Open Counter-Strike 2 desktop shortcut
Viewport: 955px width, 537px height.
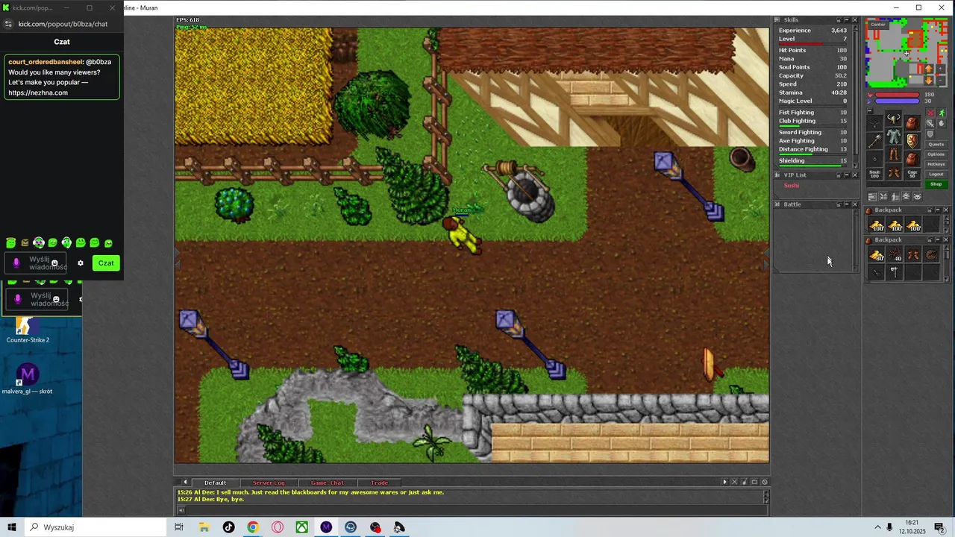(x=28, y=330)
